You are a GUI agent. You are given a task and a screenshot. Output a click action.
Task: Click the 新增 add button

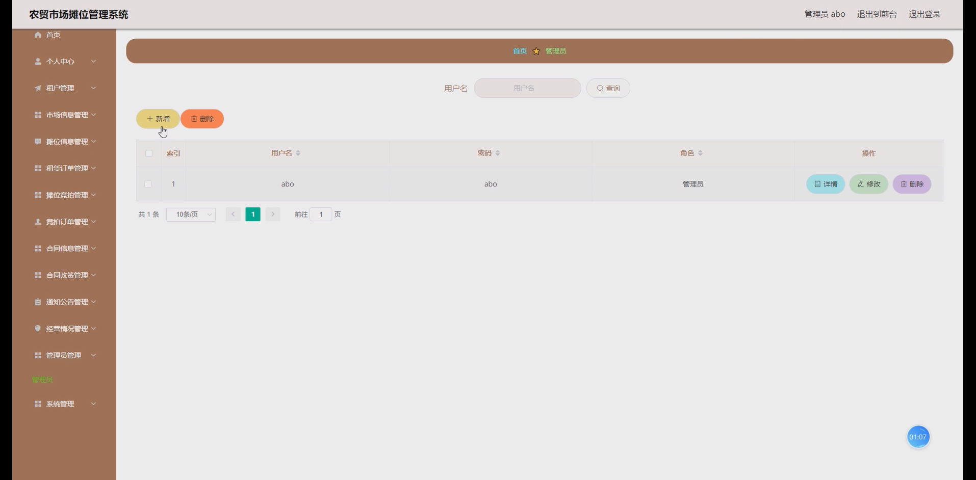[158, 119]
